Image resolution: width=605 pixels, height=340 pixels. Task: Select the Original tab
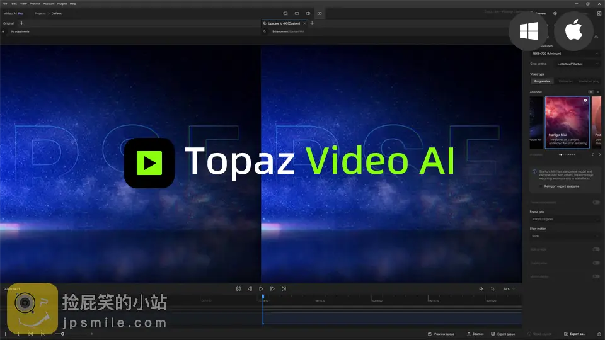[8, 23]
